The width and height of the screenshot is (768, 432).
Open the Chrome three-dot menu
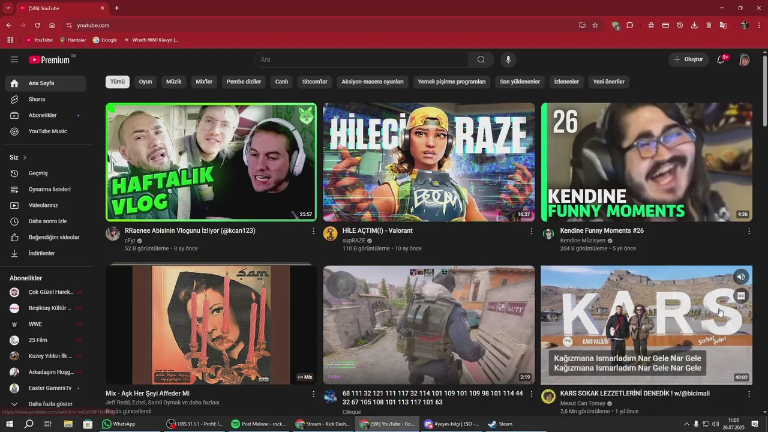[759, 25]
